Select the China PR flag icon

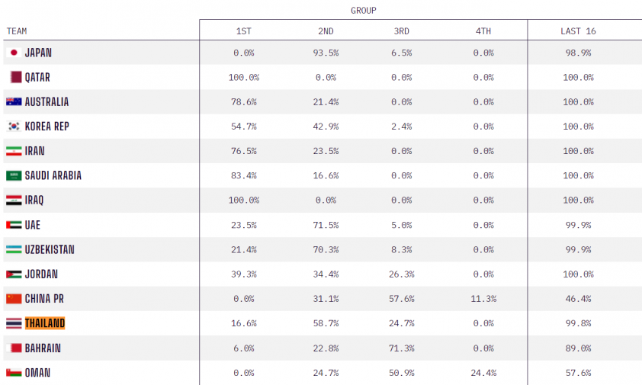[x=14, y=299]
